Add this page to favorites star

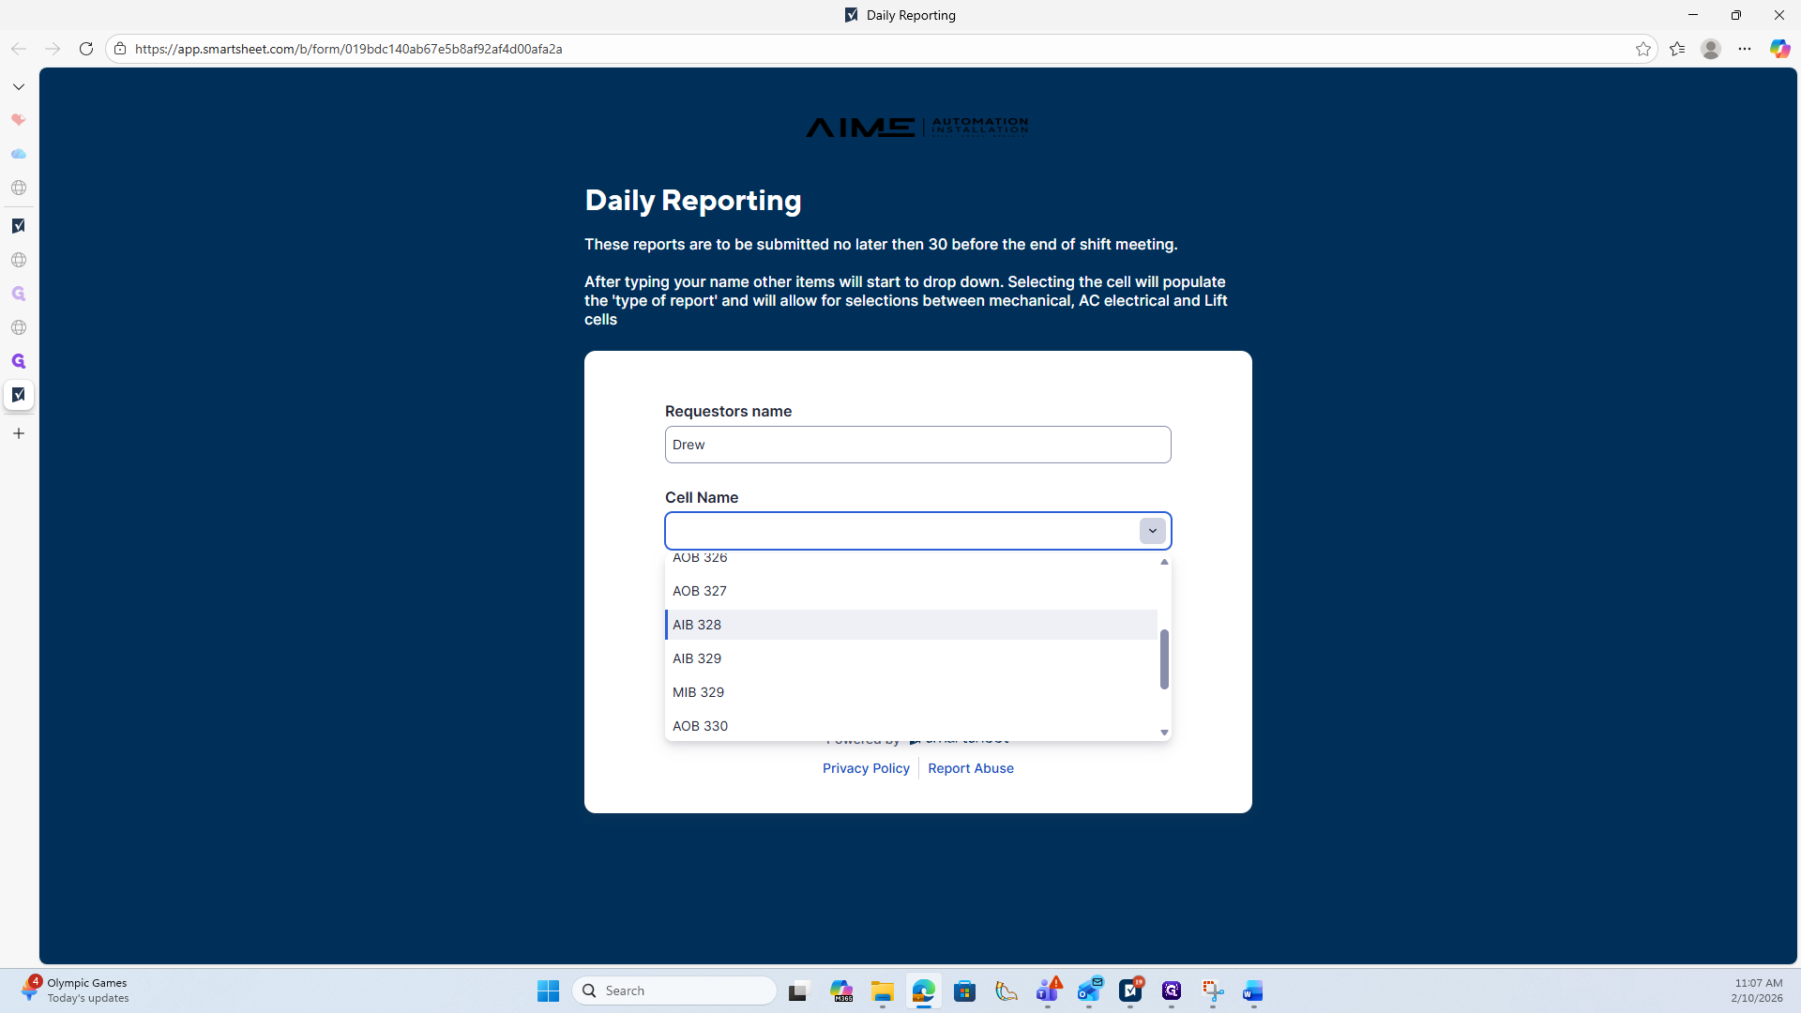(x=1642, y=49)
